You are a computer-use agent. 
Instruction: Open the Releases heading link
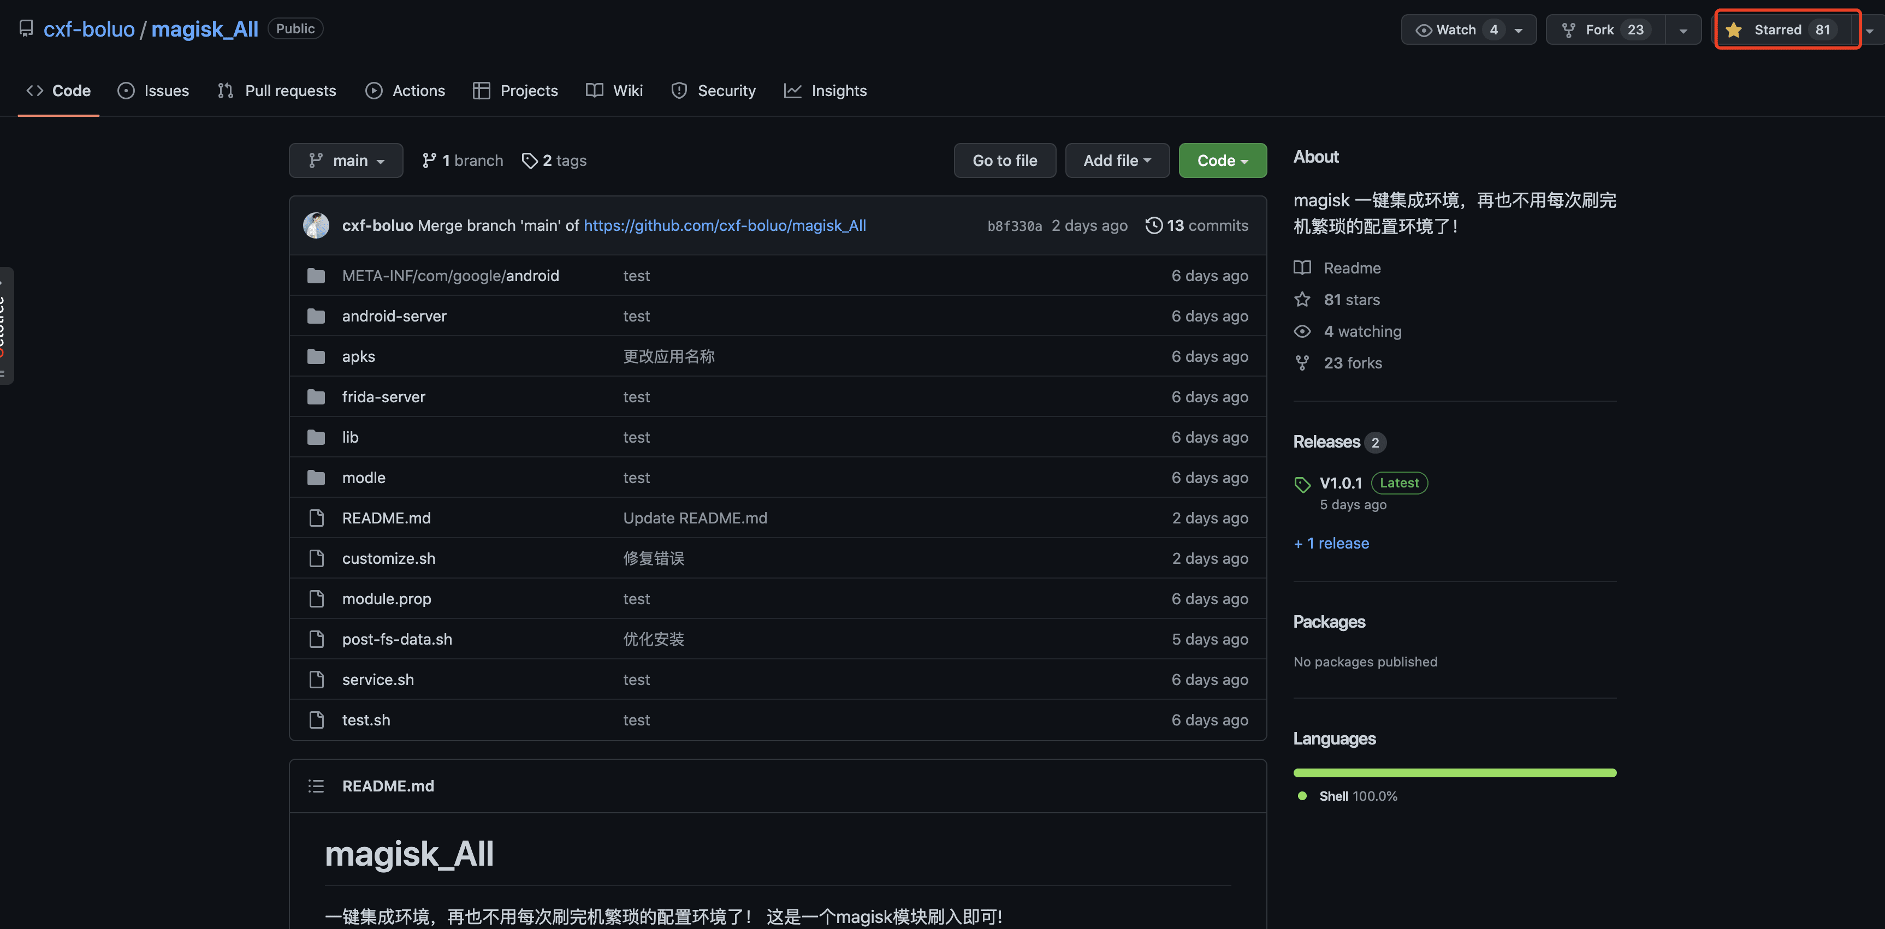(1327, 442)
